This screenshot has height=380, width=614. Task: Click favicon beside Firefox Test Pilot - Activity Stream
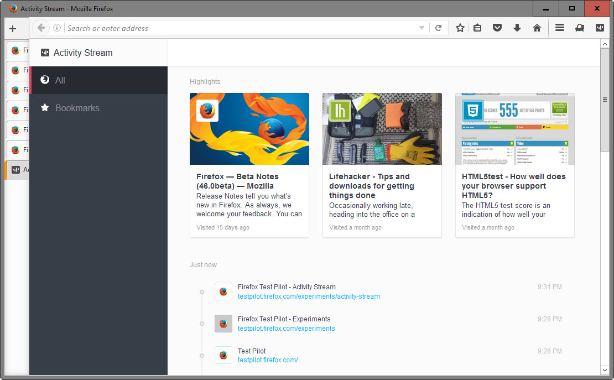pyautogui.click(x=223, y=291)
